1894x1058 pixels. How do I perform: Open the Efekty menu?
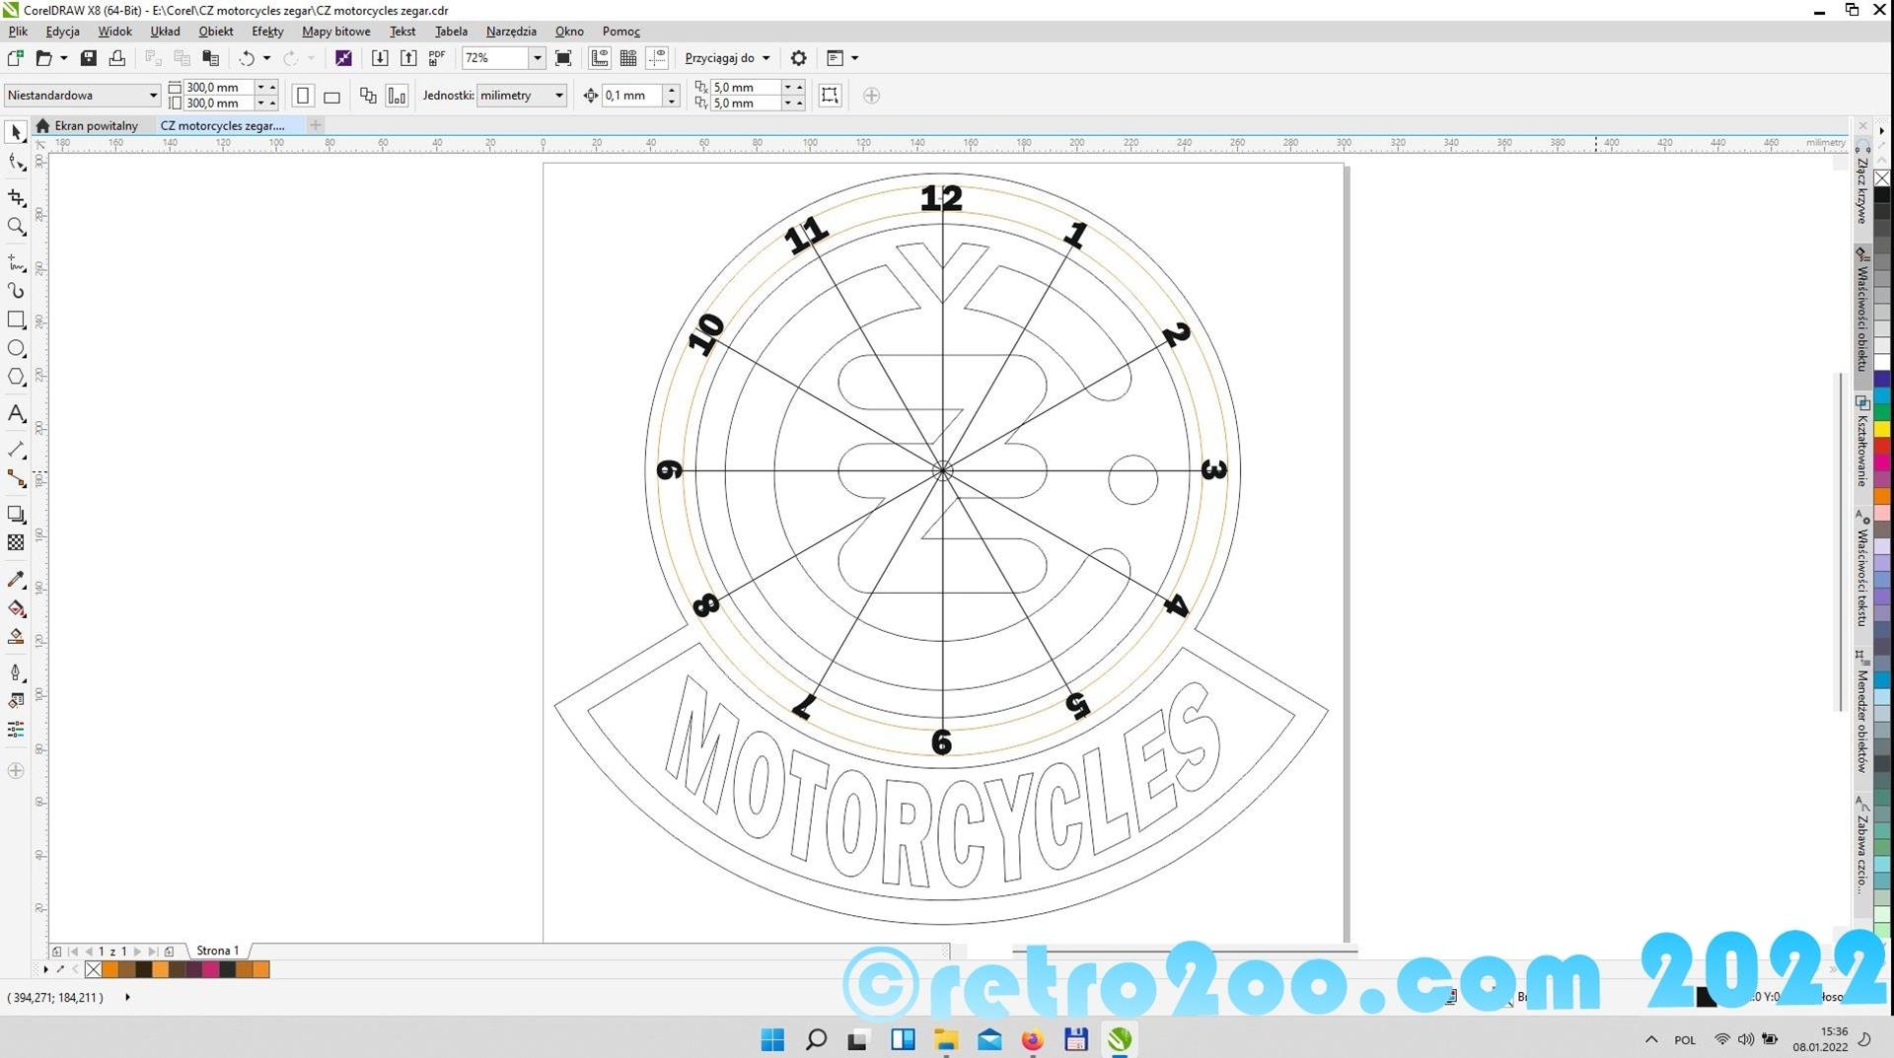[267, 32]
